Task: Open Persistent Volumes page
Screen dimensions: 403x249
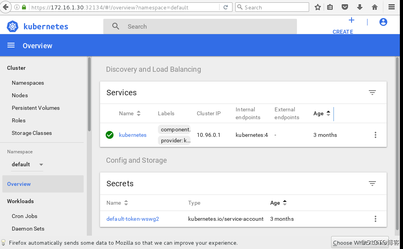Action: tap(36, 108)
